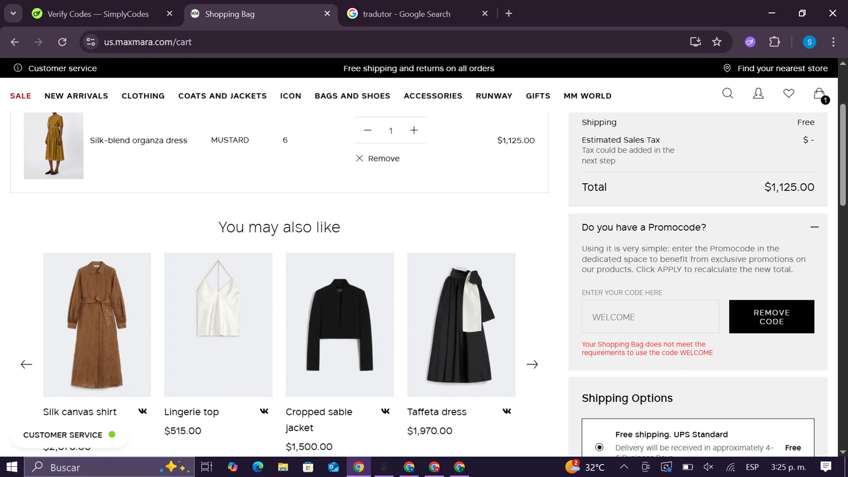Open File Explorer from taskbar

(x=283, y=467)
